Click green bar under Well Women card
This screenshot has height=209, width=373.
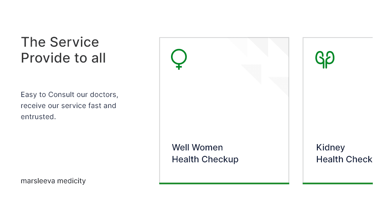(x=224, y=183)
